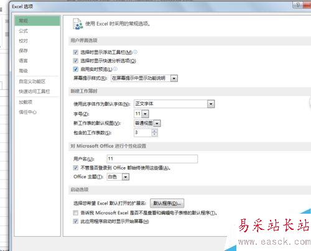Click the included worksheets count field

[143, 132]
